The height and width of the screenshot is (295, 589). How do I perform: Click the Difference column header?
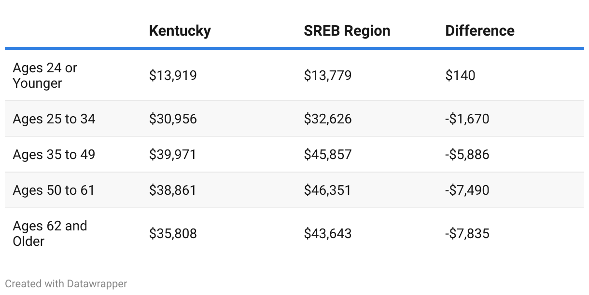point(479,31)
